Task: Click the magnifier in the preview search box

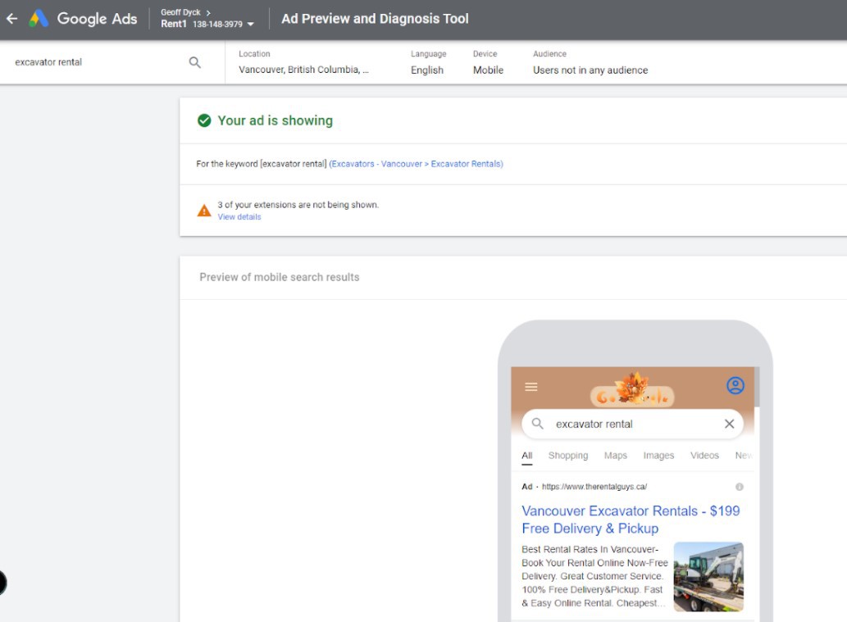Action: [x=538, y=424]
